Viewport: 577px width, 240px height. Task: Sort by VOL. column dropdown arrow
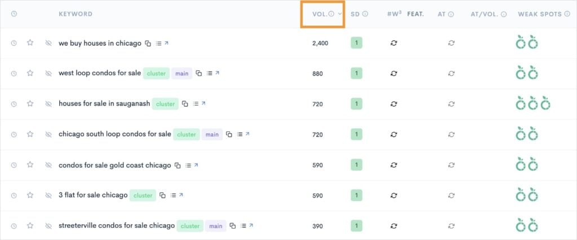(x=340, y=14)
